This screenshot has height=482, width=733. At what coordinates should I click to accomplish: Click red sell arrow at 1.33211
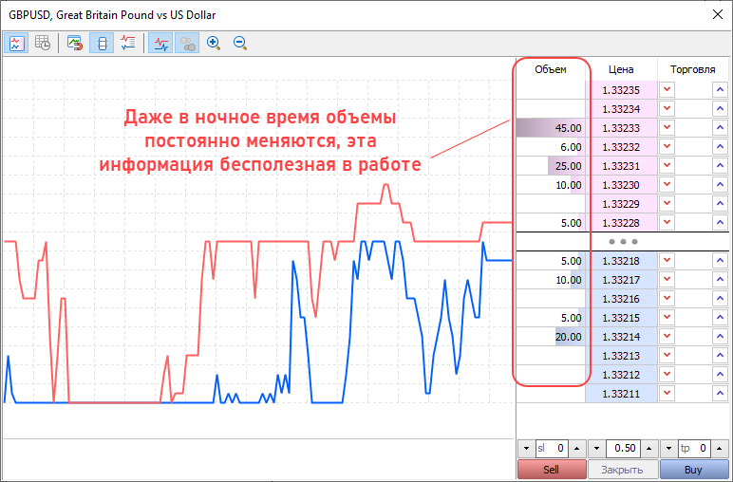[x=667, y=394]
